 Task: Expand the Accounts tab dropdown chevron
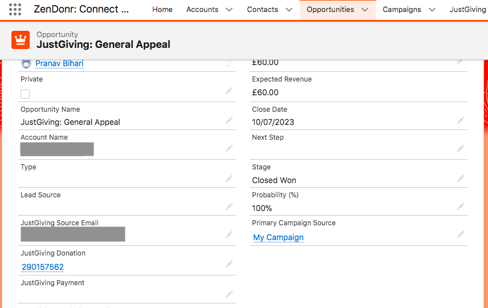pos(229,10)
